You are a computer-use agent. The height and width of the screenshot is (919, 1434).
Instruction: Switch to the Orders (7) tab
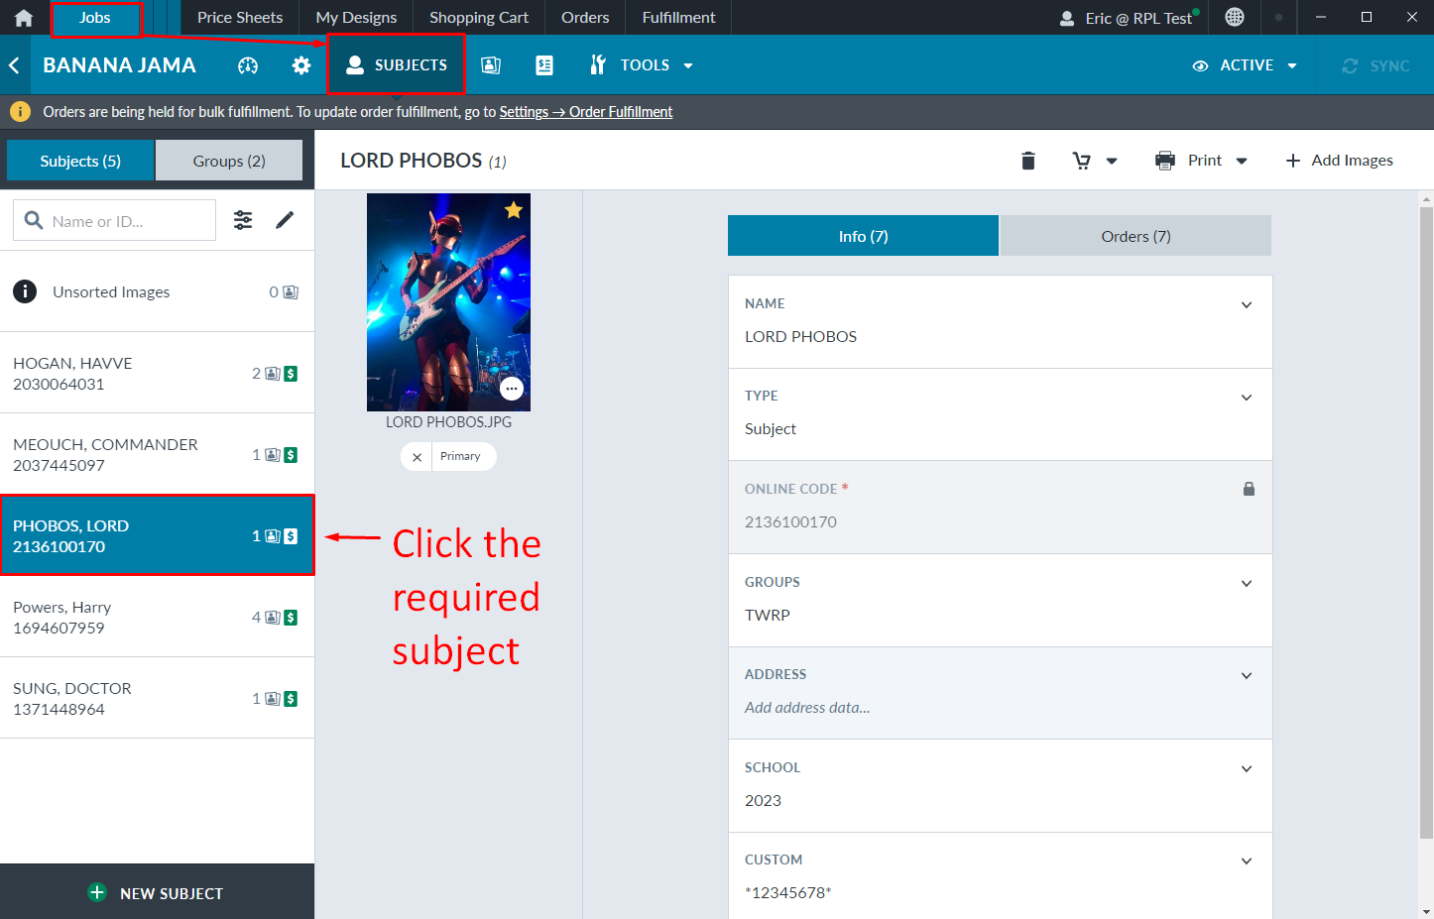1135,236
